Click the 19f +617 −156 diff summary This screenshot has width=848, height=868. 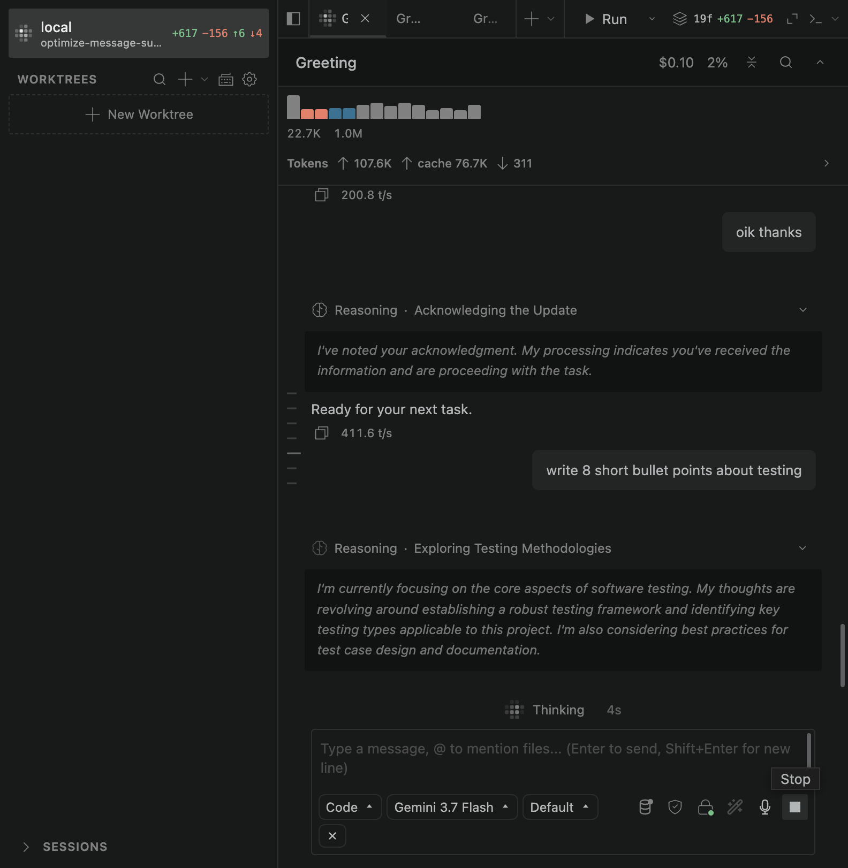(733, 19)
